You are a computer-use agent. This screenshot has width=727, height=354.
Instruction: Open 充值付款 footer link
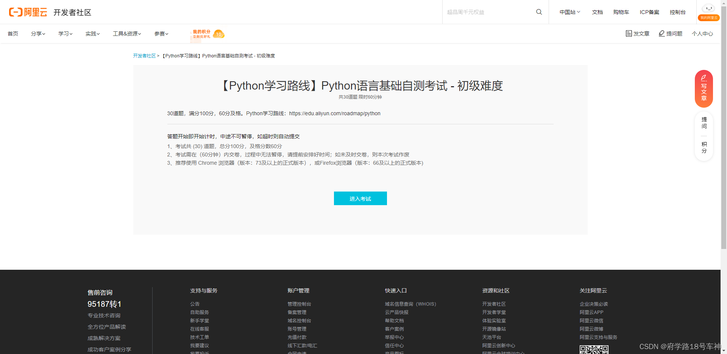297,337
